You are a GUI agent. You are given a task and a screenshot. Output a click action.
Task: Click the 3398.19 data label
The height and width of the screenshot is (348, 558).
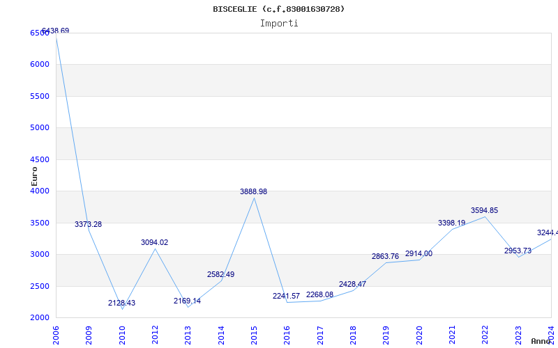point(451,223)
